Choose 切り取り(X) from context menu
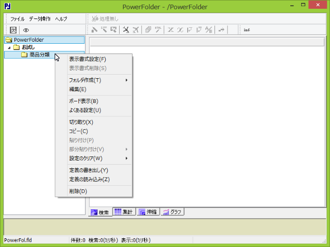 click(94, 122)
